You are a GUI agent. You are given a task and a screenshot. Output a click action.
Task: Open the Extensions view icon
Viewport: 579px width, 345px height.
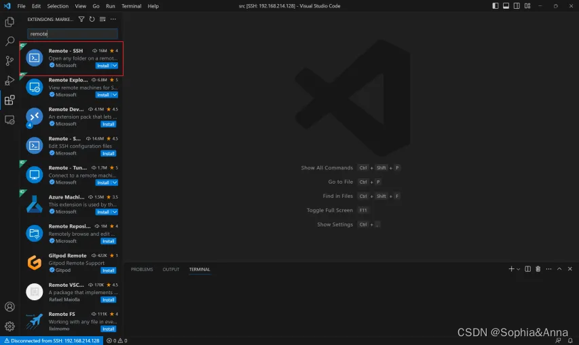point(10,100)
